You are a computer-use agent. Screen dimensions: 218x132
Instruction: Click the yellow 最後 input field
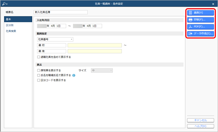[95, 51]
